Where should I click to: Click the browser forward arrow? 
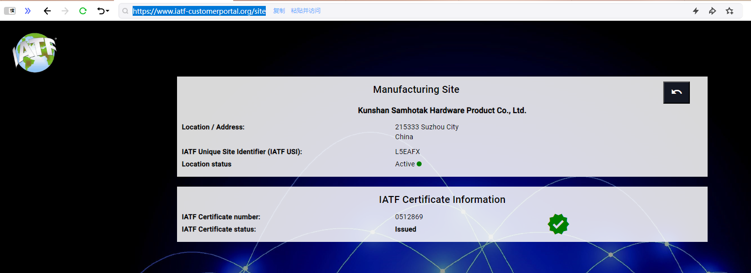pyautogui.click(x=65, y=11)
